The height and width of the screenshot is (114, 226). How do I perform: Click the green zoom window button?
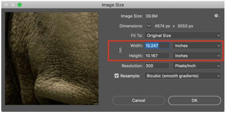(x=20, y=5)
